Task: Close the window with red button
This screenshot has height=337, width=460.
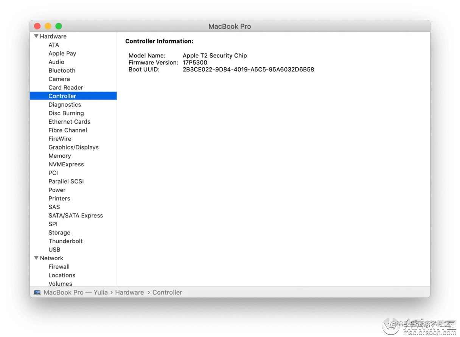Action: [x=37, y=26]
